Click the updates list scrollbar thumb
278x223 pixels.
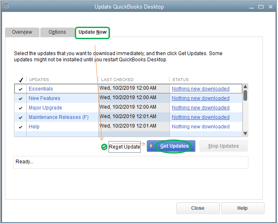tap(245, 95)
